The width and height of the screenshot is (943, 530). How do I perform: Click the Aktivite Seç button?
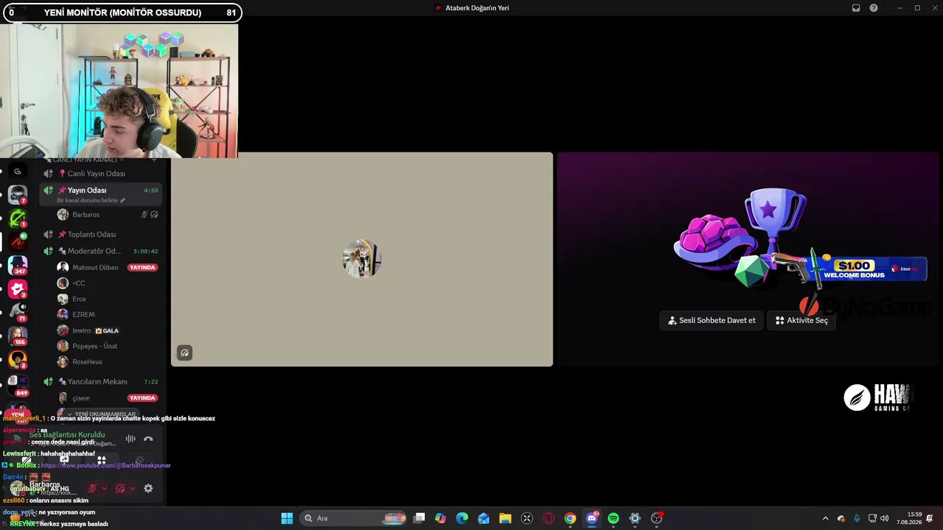(x=802, y=320)
